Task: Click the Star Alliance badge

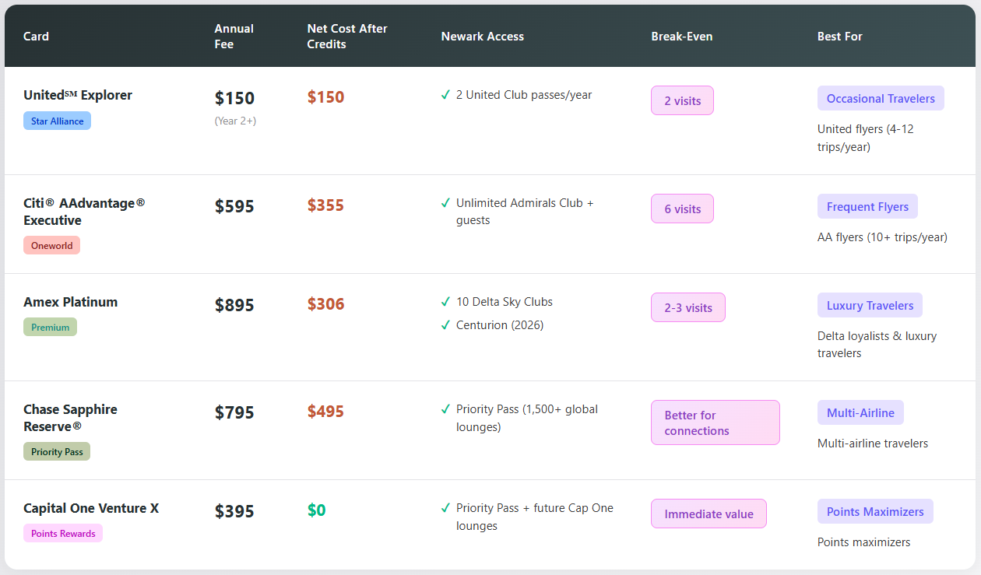Action: [57, 121]
